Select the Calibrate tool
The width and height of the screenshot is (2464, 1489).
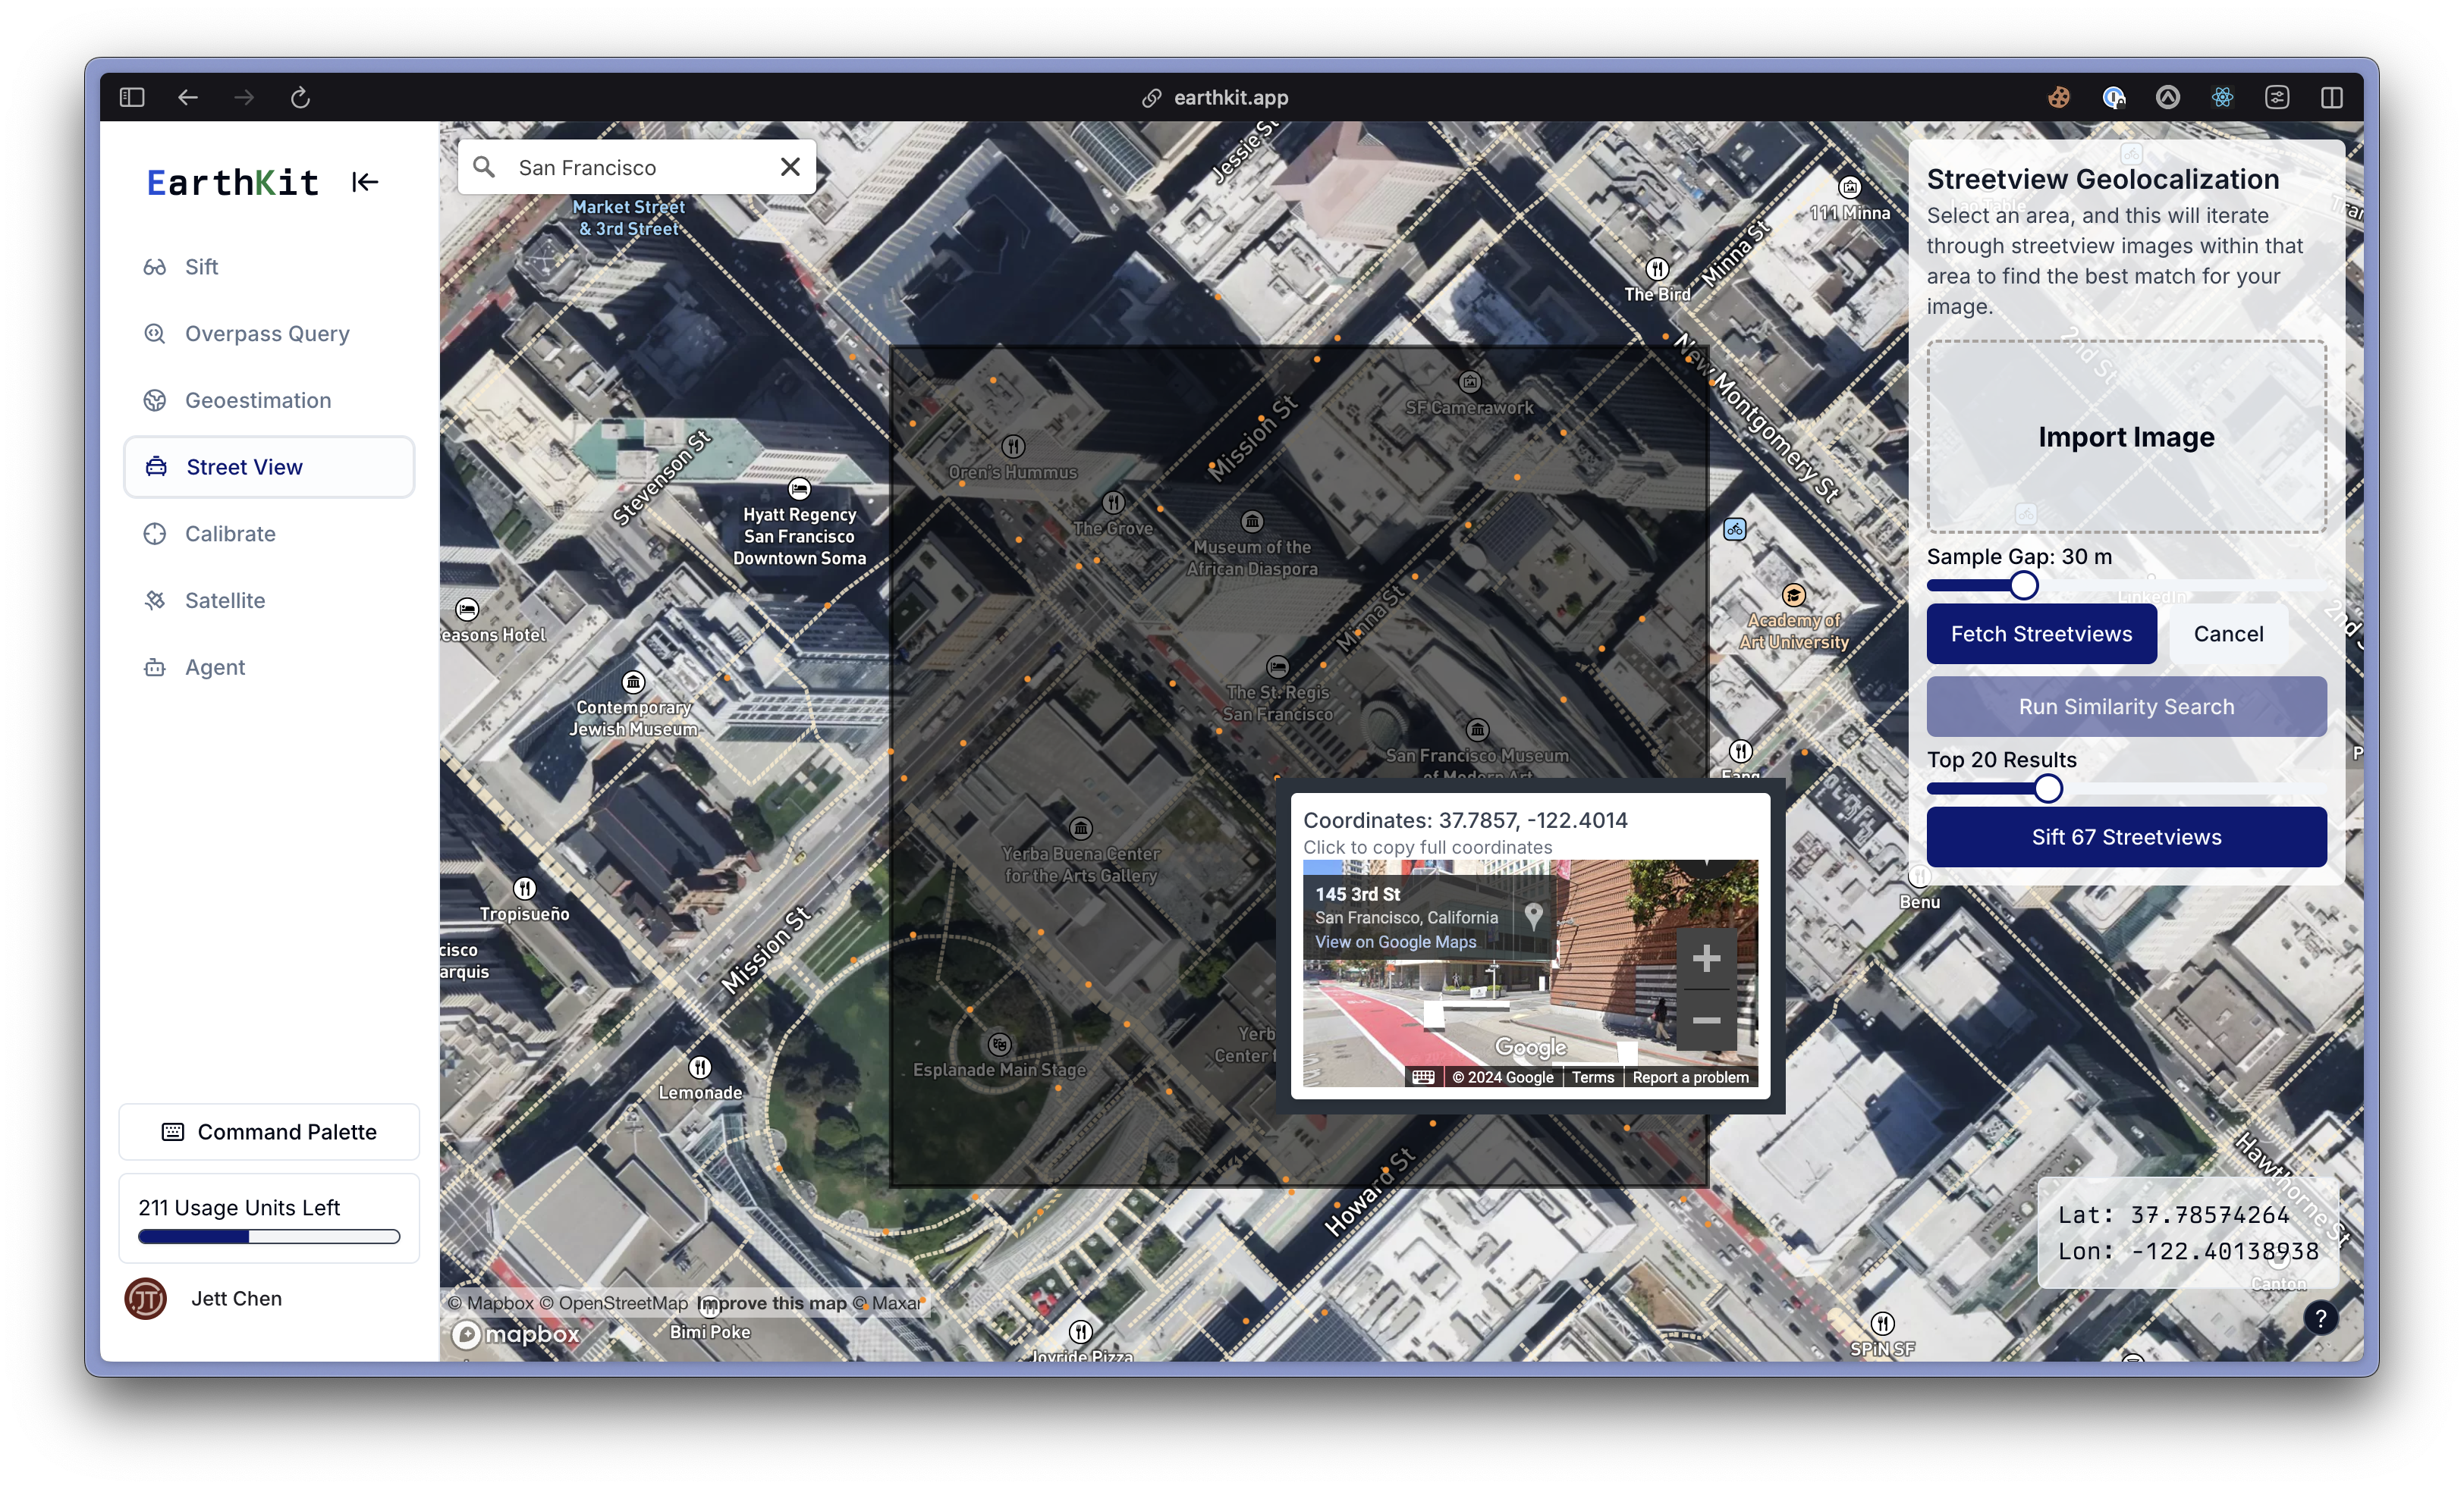click(x=231, y=533)
